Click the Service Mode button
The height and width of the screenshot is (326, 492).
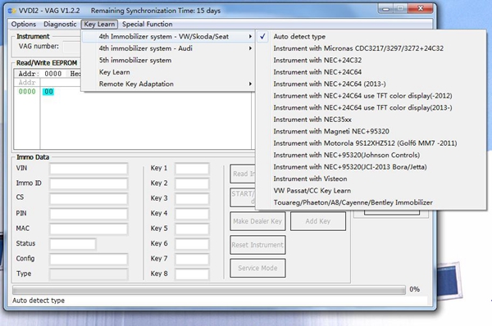point(257,268)
